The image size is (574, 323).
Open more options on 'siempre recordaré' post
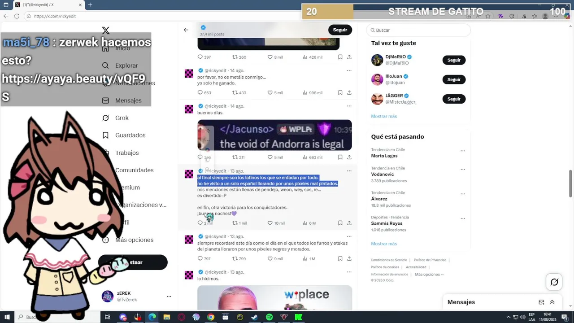click(x=349, y=236)
